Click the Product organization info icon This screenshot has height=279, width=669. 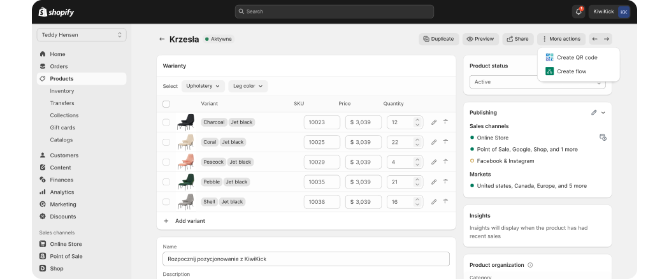click(530, 265)
